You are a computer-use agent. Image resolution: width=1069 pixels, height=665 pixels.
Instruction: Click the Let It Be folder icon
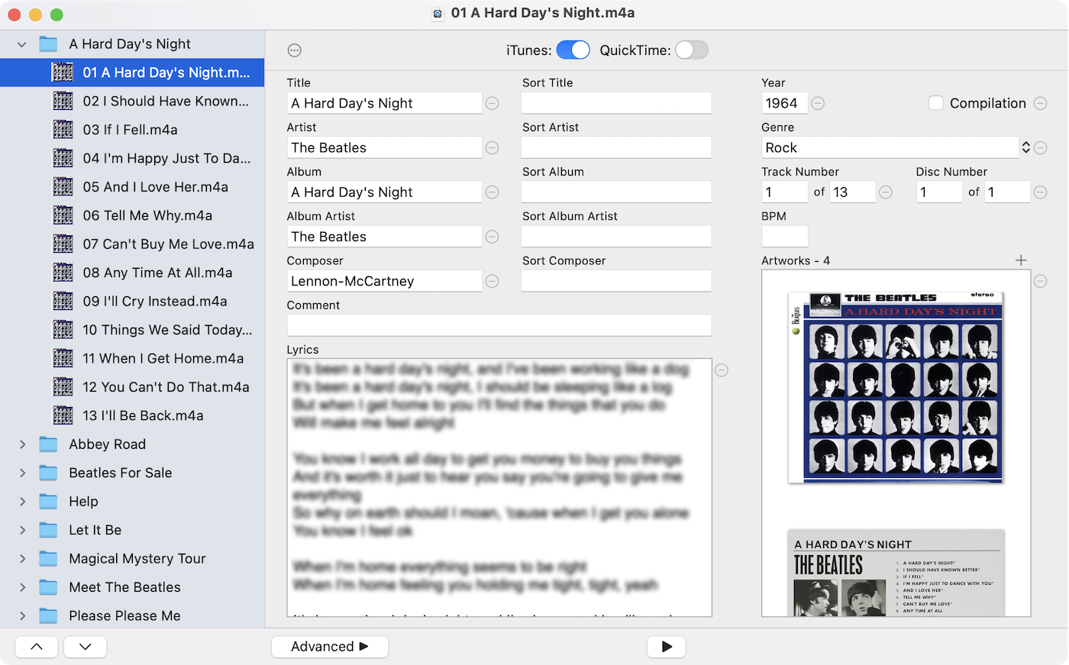(48, 530)
